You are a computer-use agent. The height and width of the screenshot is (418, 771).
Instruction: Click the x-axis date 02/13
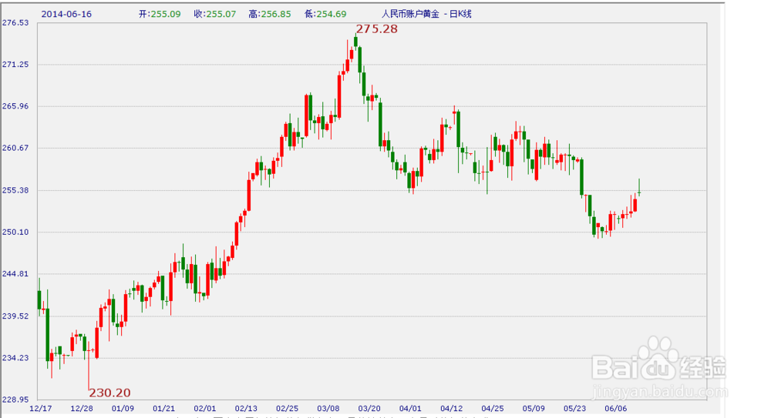[x=246, y=409]
